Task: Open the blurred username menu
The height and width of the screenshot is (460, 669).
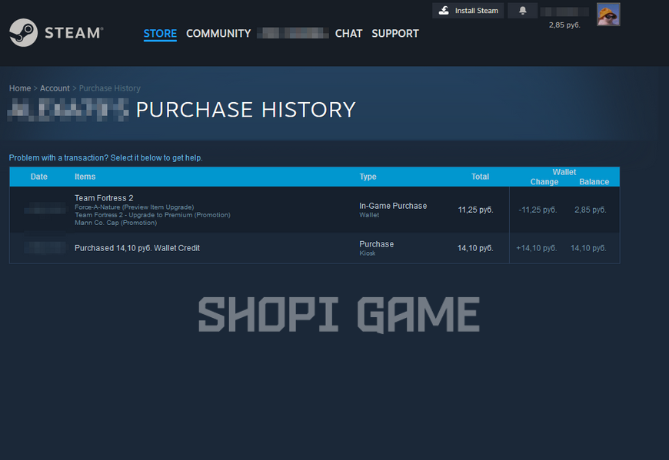Action: [x=293, y=33]
